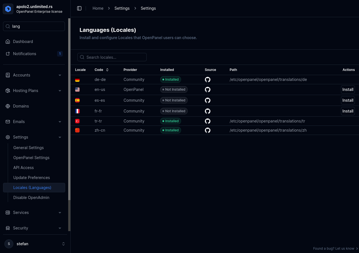
Task: Focus the Search locales input field
Action: (x=112, y=57)
